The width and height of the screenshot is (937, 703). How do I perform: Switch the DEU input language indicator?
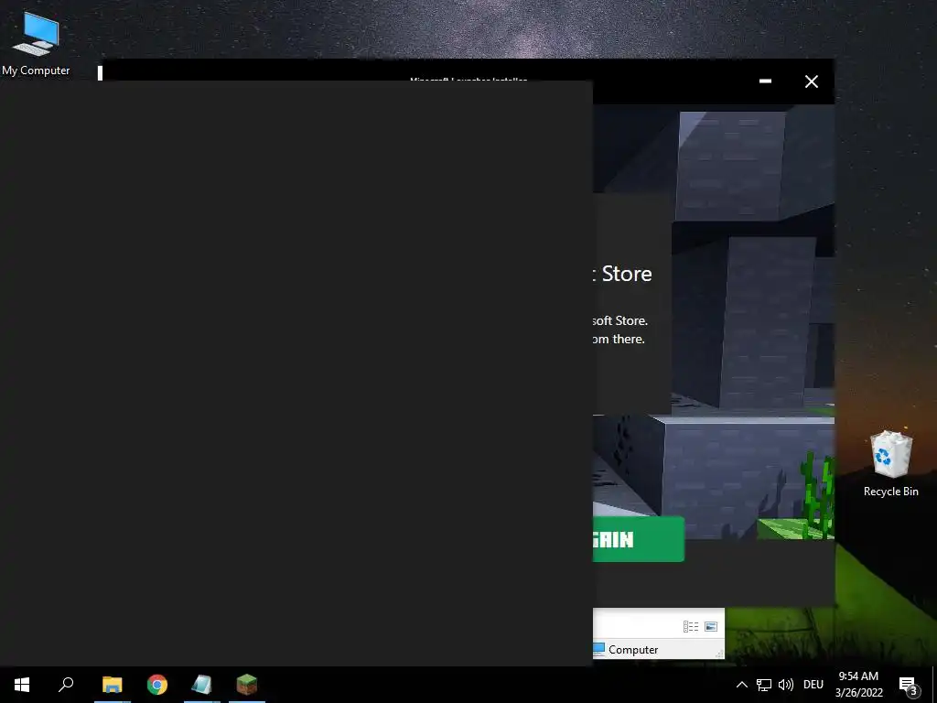click(813, 685)
